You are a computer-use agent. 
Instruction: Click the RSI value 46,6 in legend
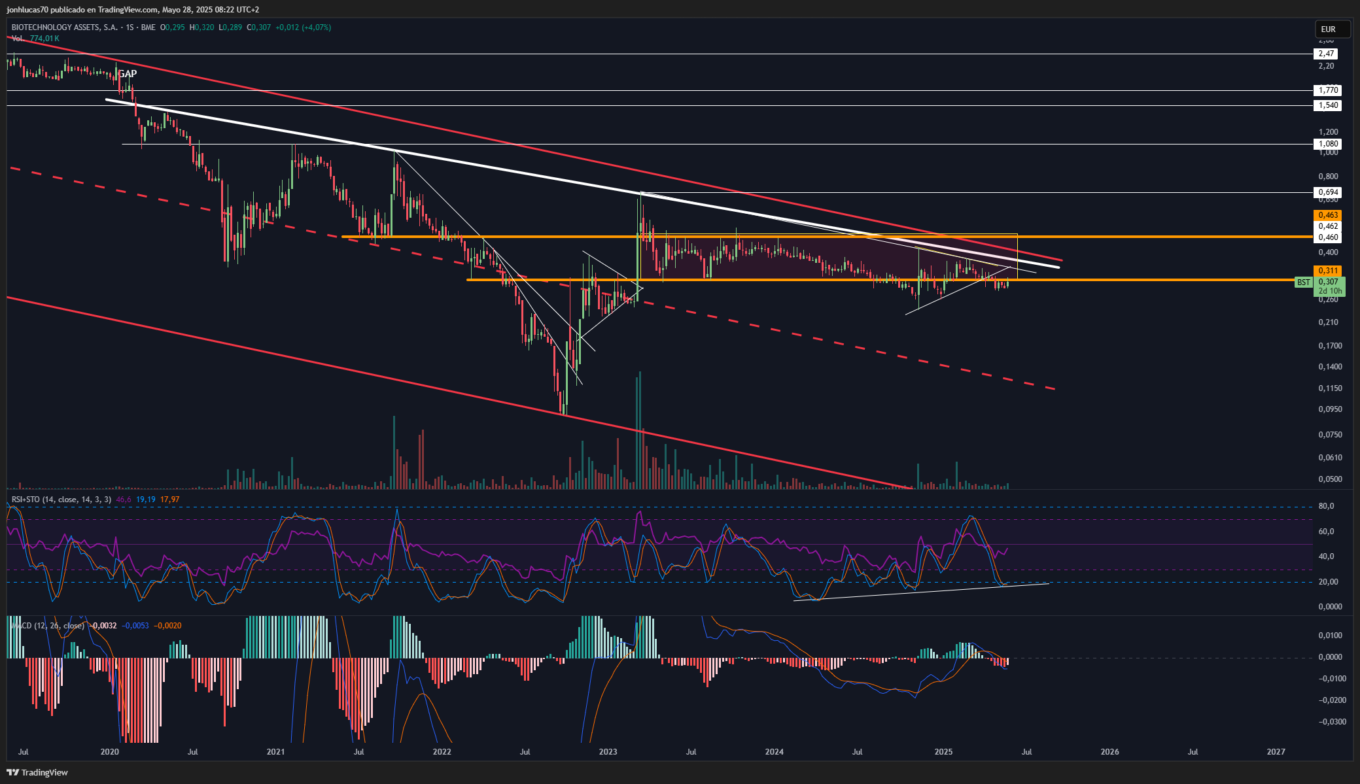coord(123,500)
